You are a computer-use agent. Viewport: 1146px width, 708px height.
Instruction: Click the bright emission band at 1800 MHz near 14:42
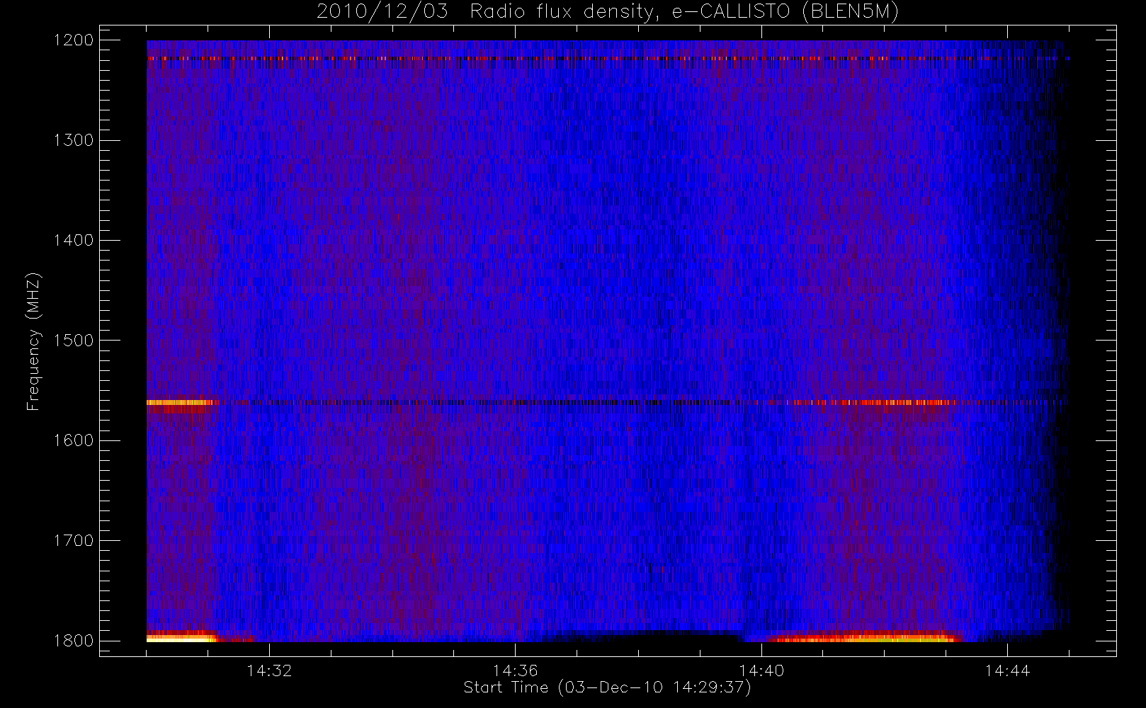[864, 638]
